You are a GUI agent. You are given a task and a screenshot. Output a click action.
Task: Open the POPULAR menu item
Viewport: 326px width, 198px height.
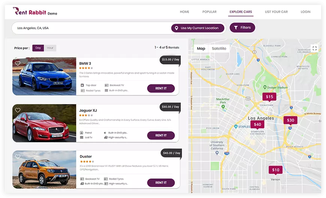click(209, 12)
